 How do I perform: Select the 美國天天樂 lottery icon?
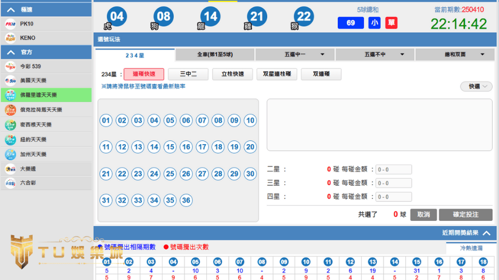pyautogui.click(x=10, y=81)
